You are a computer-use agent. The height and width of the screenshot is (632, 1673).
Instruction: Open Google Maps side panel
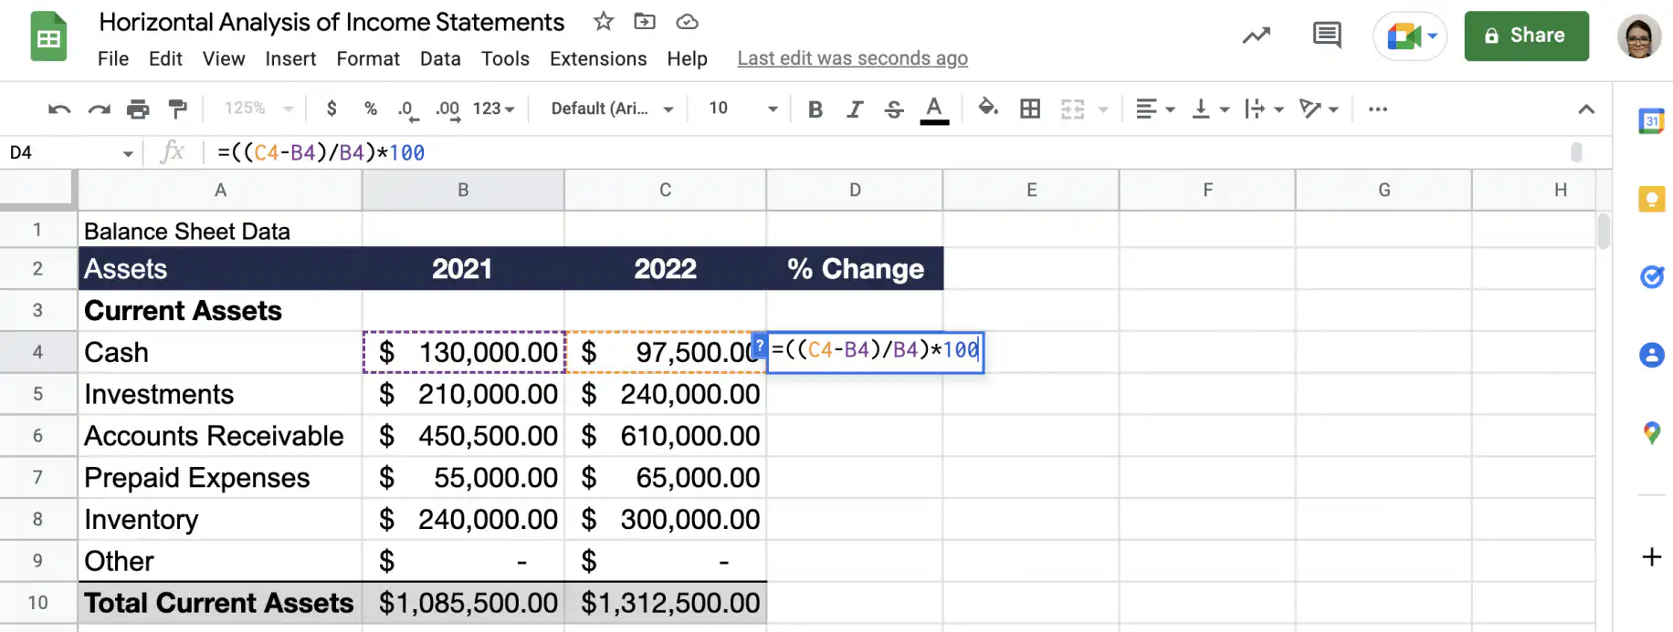(x=1651, y=433)
